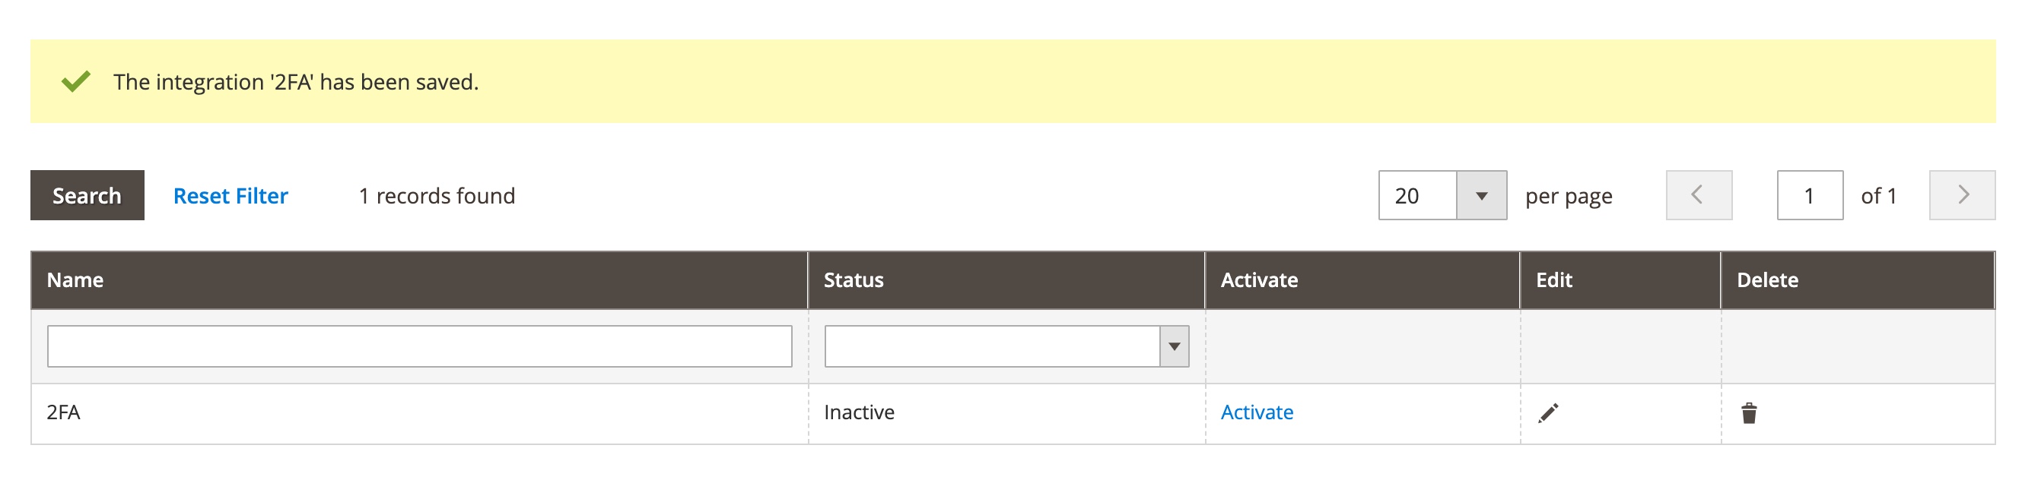Sort by the Name column header
Viewport: 2022px width, 480px height.
75,280
